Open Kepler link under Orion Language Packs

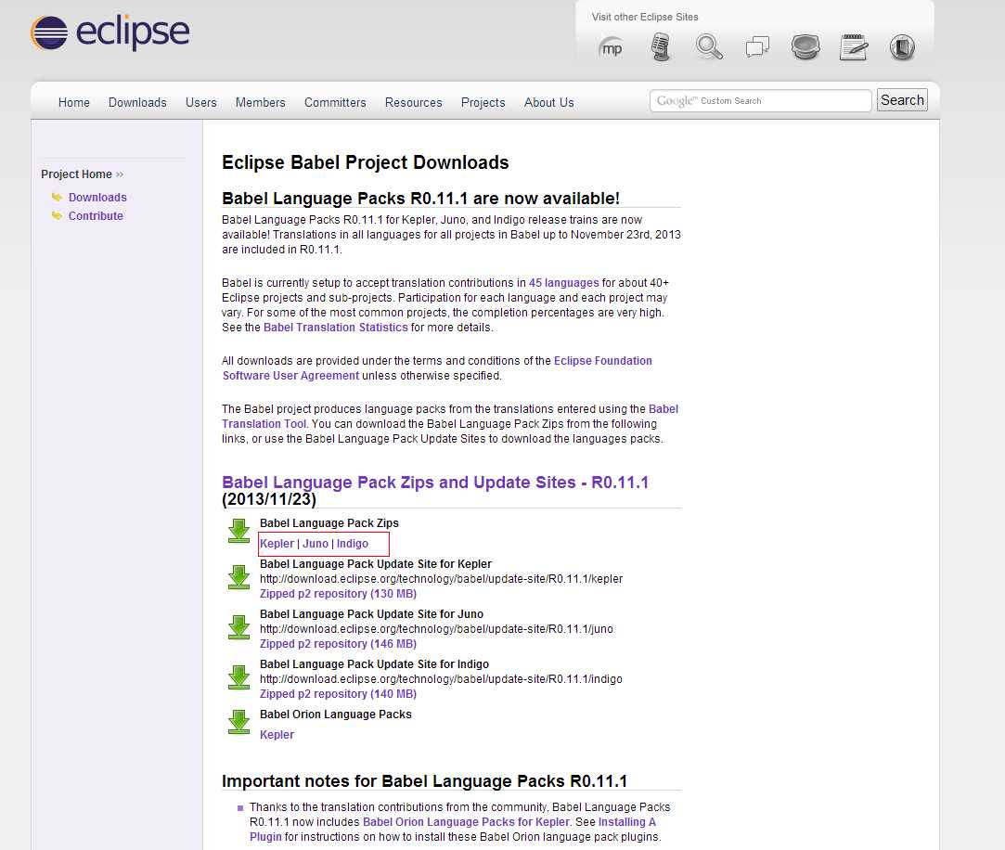coord(277,735)
